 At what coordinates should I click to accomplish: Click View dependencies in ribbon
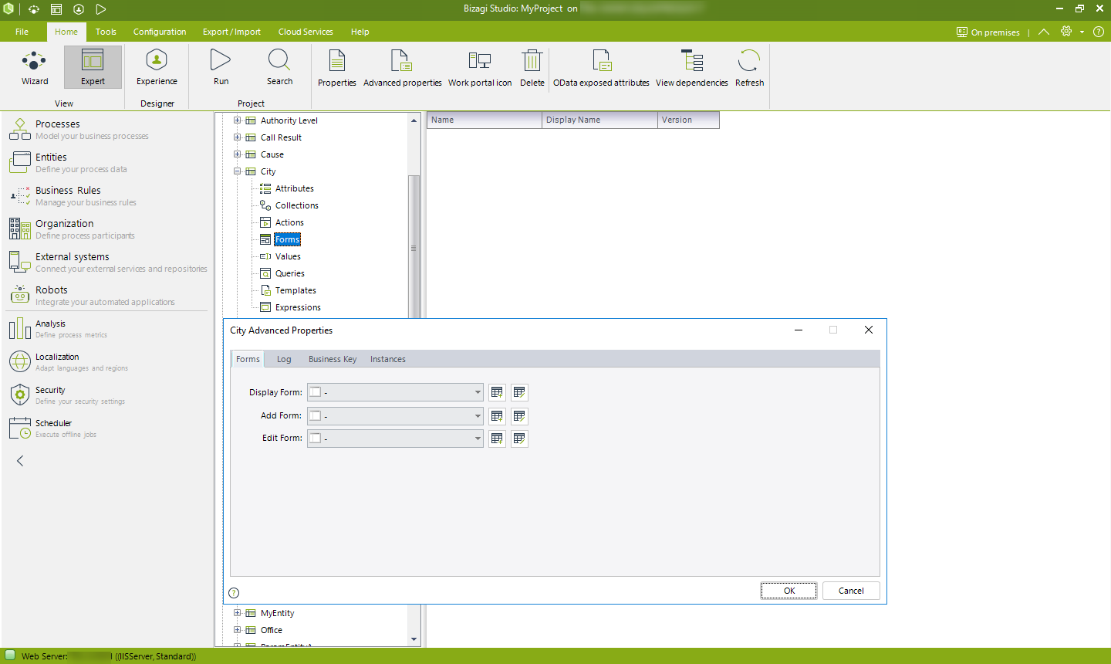click(692, 68)
